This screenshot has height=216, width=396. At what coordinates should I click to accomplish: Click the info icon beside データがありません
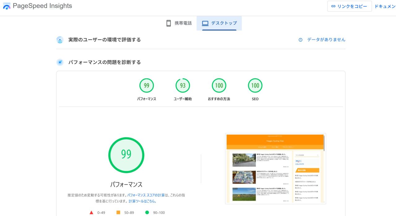(x=300, y=40)
